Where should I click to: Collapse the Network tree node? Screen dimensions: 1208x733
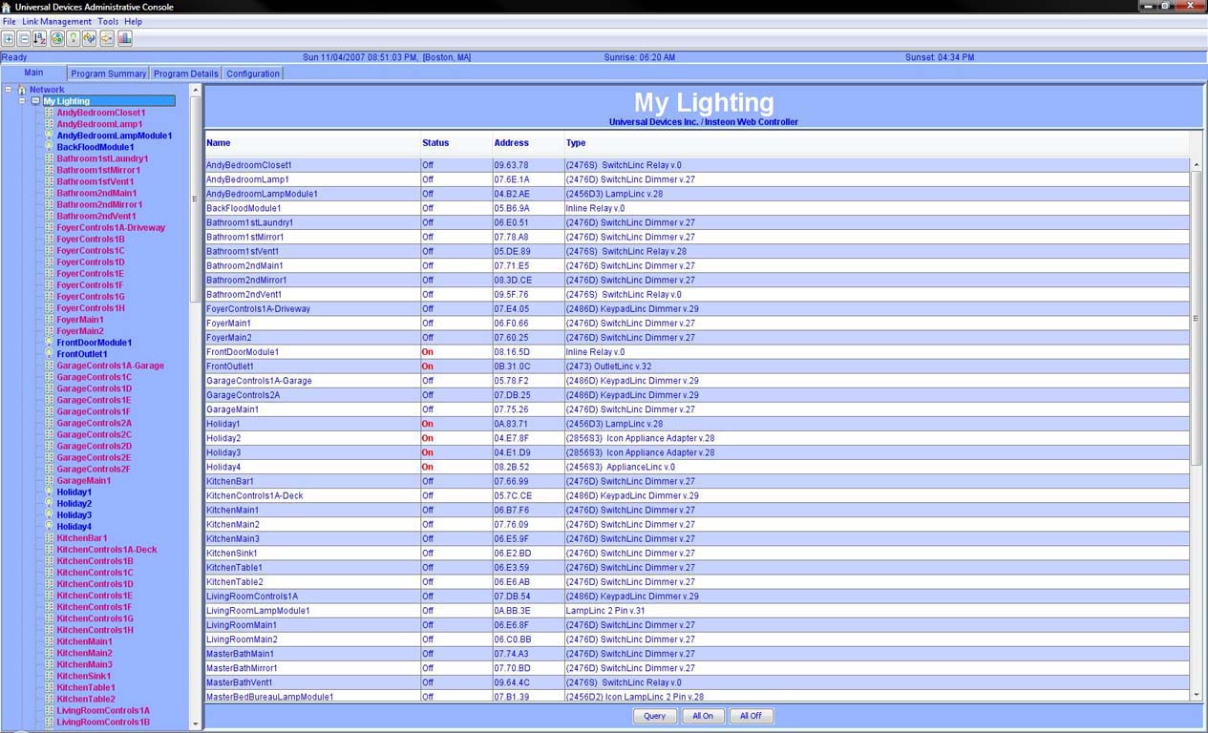coord(9,90)
